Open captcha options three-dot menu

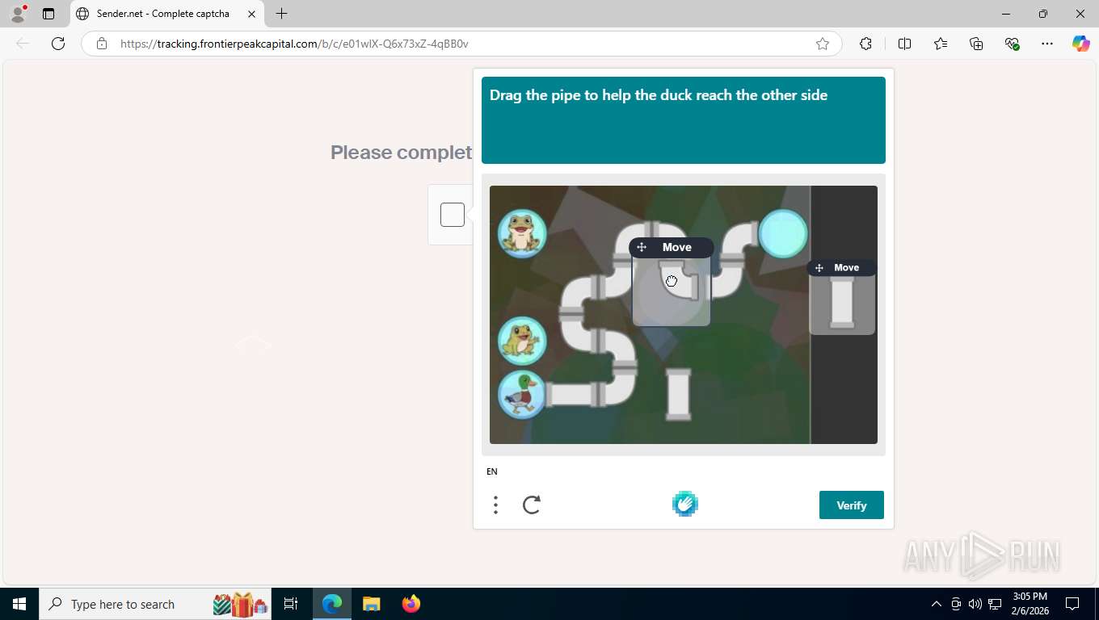tap(495, 505)
